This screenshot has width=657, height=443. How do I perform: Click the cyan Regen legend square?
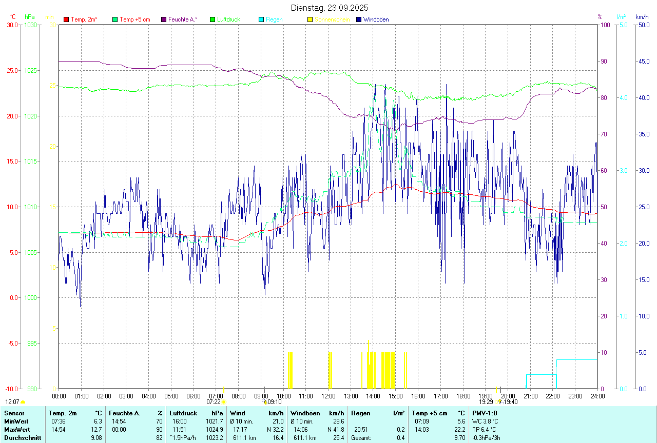coord(261,19)
